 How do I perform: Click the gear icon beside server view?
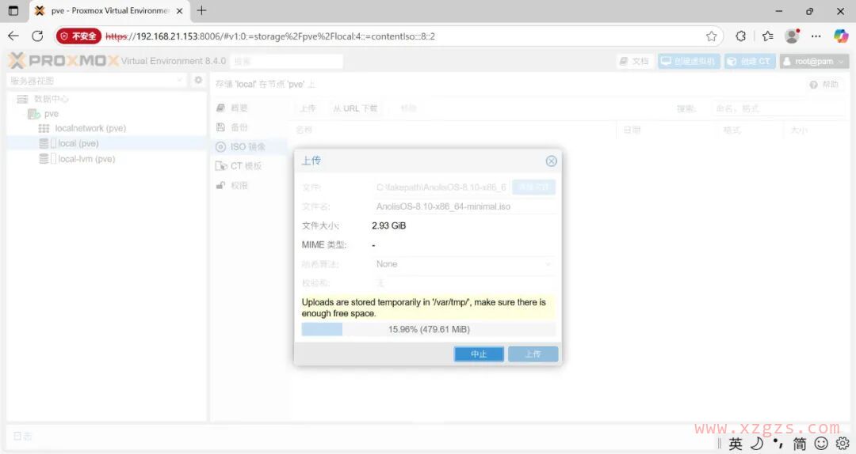click(x=198, y=81)
